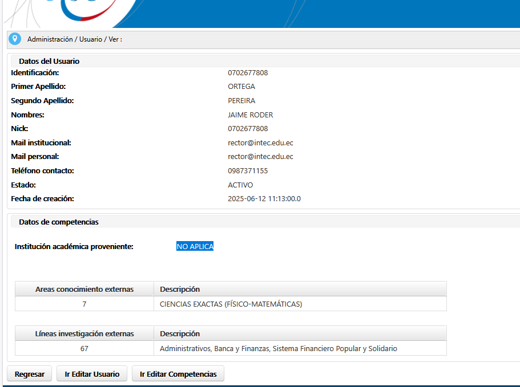Click the Institución académica proveniente label
Screen dimensions: 520x387
[74, 246]
